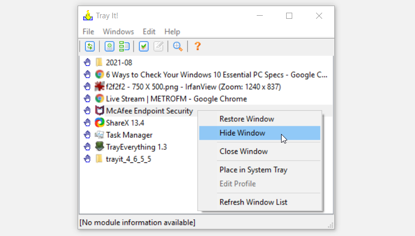This screenshot has width=415, height=236.
Task: Click the hand icon beside f2f2f2 IrfanView row
Action: pos(87,87)
